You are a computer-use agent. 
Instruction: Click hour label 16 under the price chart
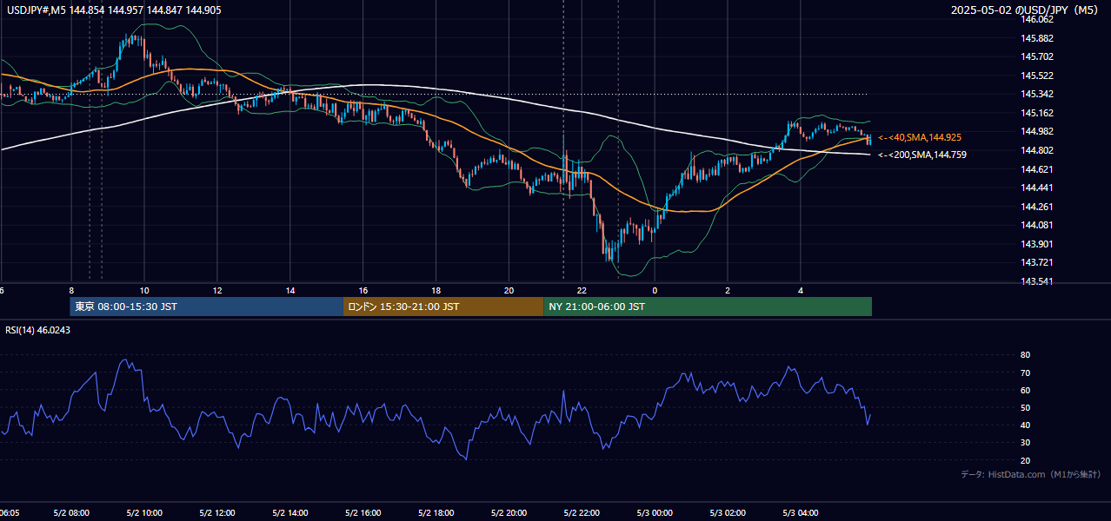pos(363,290)
